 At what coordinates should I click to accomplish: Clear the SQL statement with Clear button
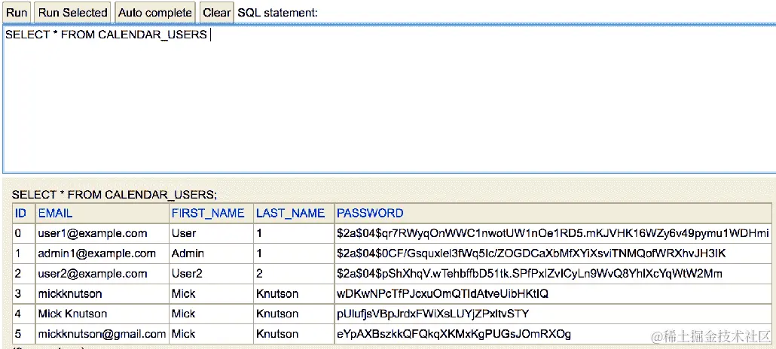pos(217,12)
